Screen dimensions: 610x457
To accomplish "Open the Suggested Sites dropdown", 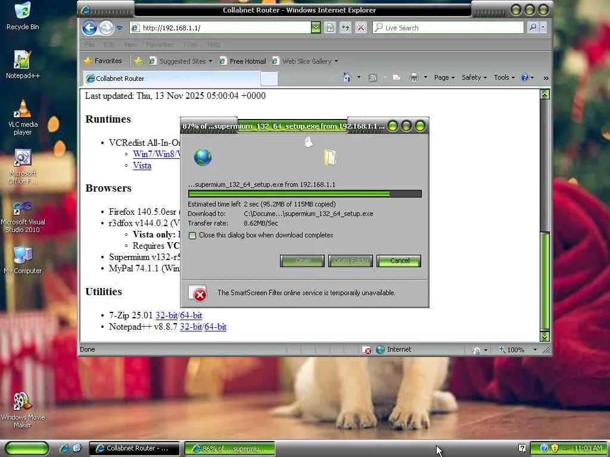I will 180,61.
